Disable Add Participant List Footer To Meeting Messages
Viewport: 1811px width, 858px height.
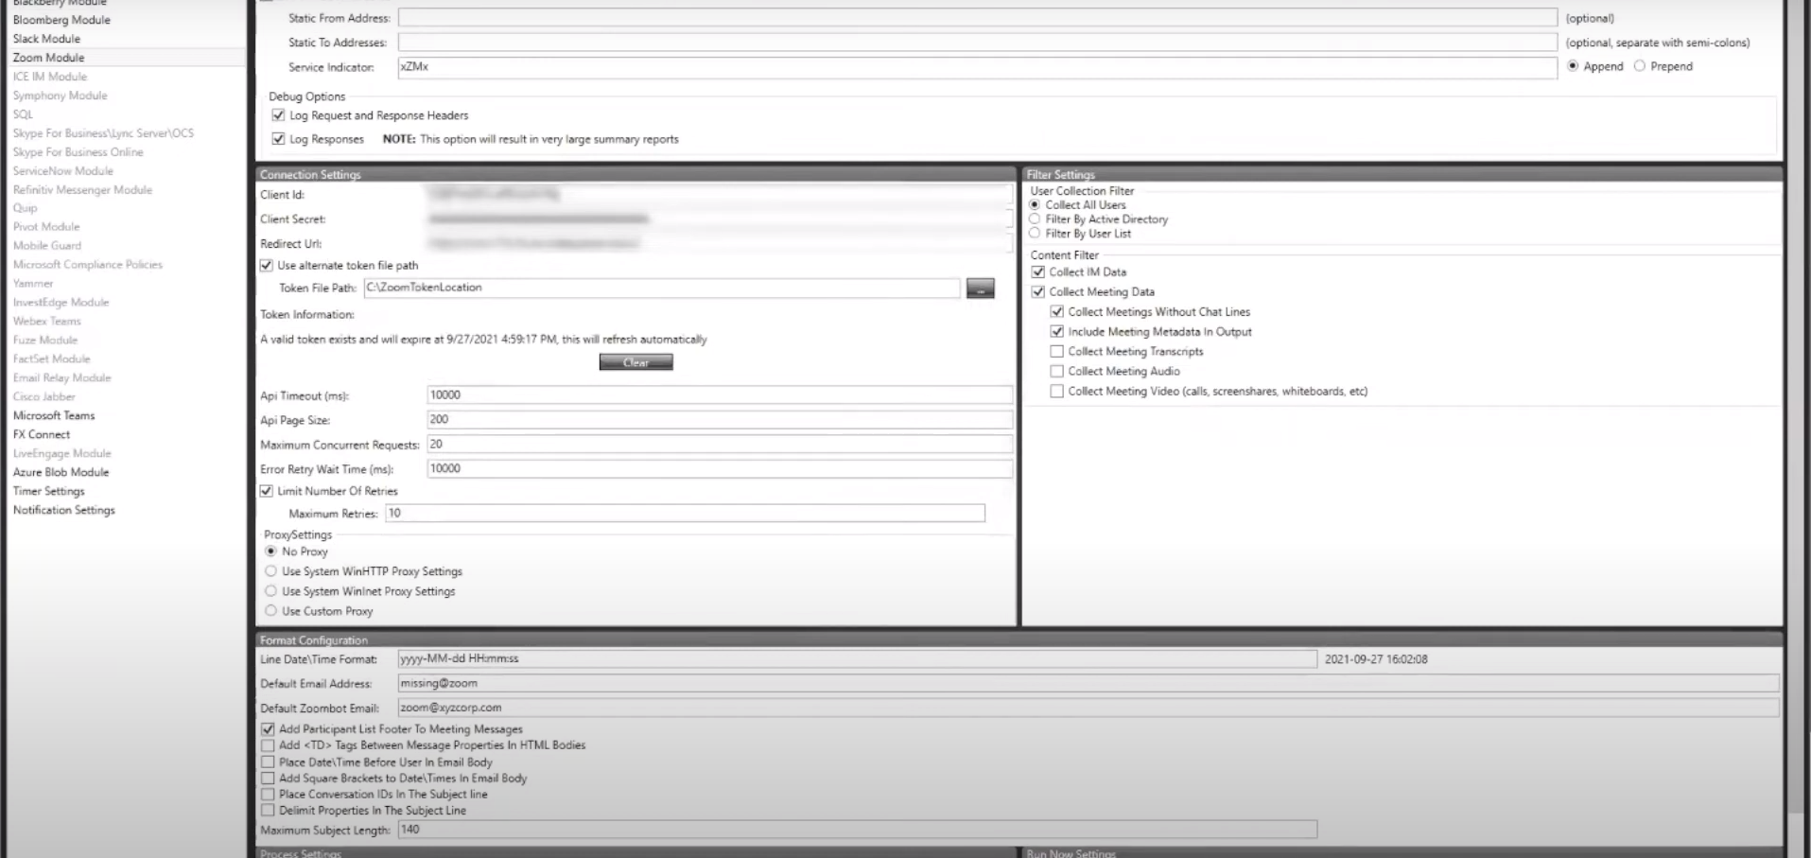pyautogui.click(x=267, y=728)
